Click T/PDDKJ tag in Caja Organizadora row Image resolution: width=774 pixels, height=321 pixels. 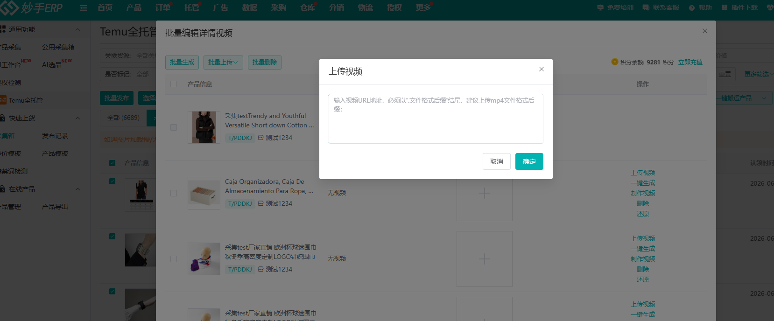click(x=240, y=204)
